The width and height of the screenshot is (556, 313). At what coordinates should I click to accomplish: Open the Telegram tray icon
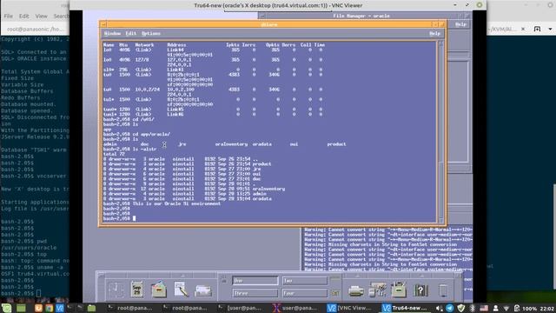pyautogui.click(x=450, y=308)
